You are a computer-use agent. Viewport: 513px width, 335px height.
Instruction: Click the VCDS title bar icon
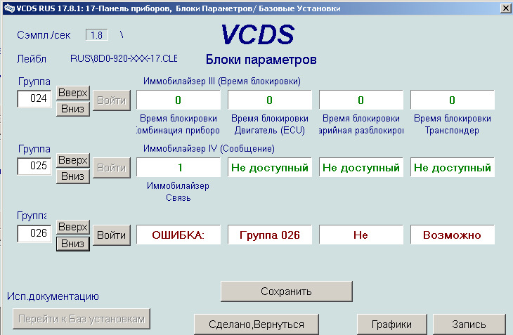tap(9, 8)
